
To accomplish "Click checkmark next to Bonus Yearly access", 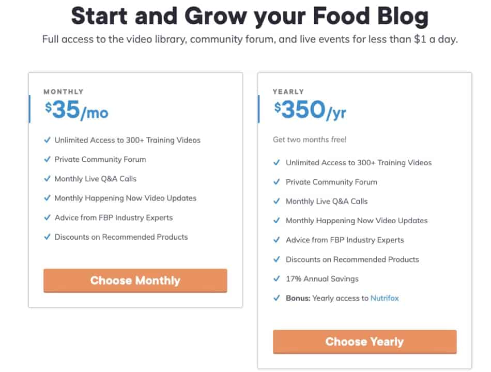I will [x=277, y=298].
